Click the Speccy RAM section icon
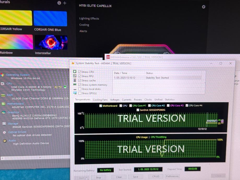Viewport: 240px width, 180px height. click(x=3, y=95)
